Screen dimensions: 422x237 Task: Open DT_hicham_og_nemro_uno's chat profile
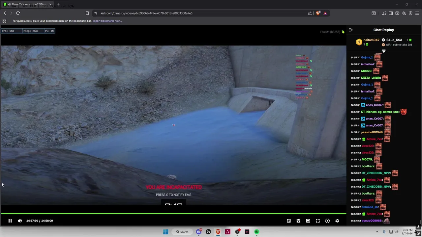point(380,112)
